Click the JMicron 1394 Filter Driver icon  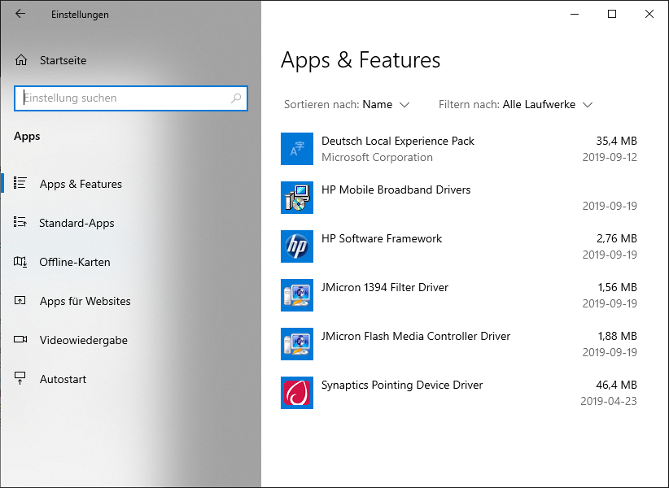point(297,295)
